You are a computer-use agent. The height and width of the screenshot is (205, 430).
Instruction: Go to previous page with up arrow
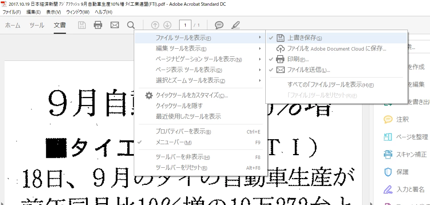point(155,25)
